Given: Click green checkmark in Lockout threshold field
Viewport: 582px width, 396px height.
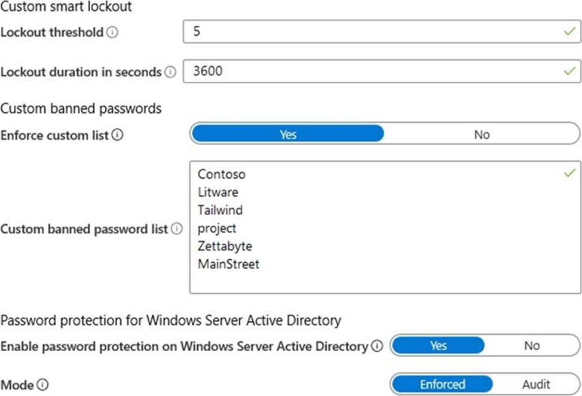Looking at the screenshot, I should (569, 32).
